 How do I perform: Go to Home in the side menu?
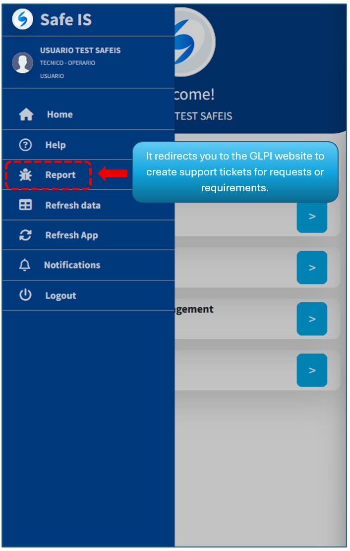coord(59,114)
